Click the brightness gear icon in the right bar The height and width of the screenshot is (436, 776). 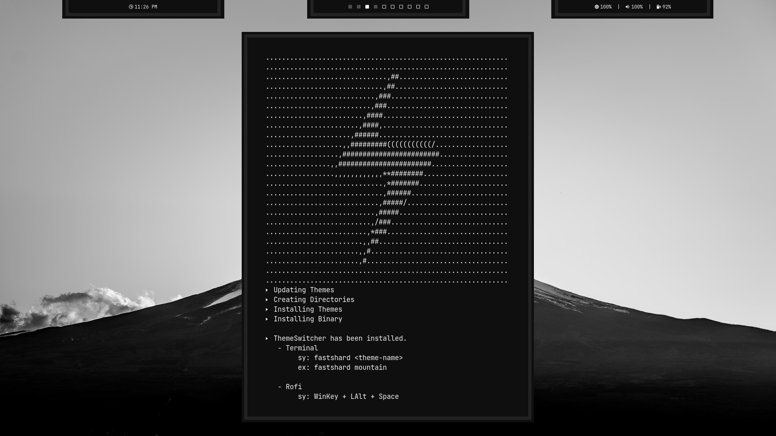click(597, 7)
